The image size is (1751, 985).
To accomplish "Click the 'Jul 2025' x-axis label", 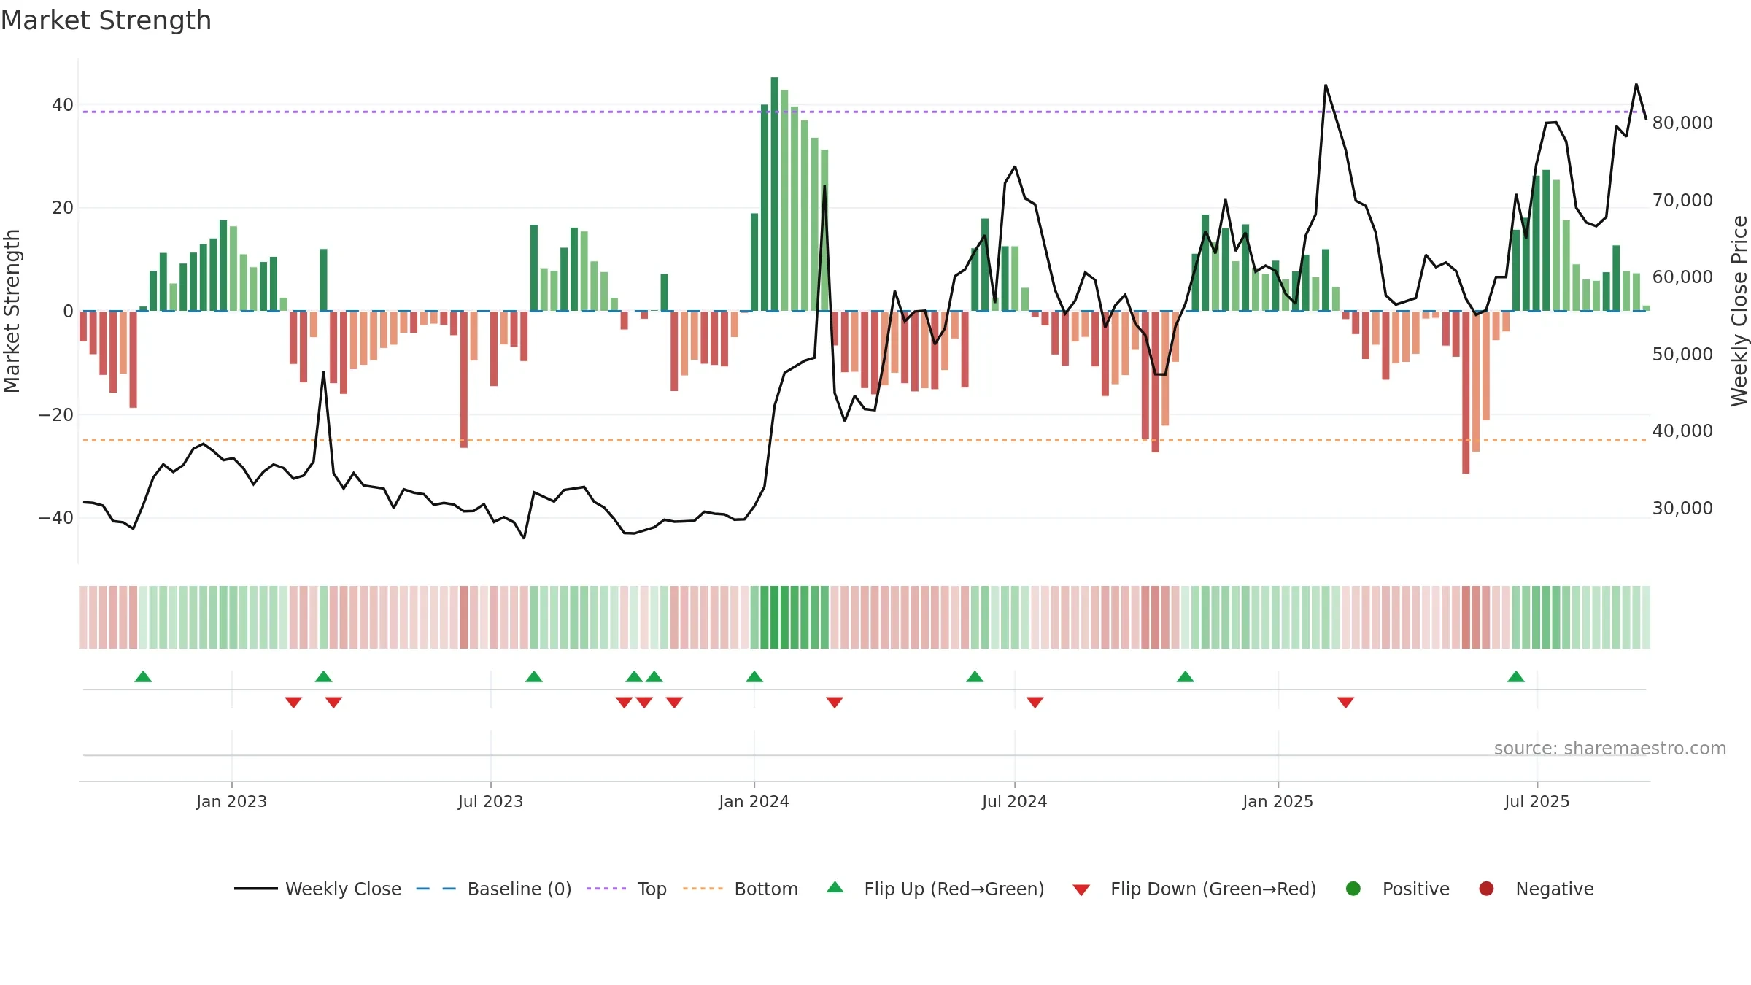I will point(1537,801).
